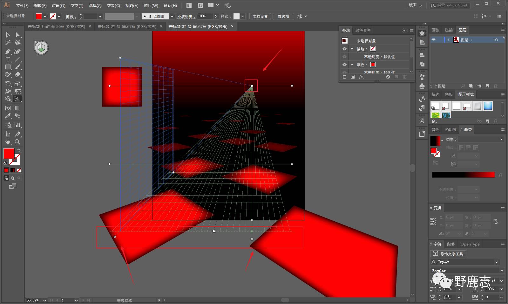Click the 首选项 button
The image size is (508, 304).
click(x=283, y=16)
